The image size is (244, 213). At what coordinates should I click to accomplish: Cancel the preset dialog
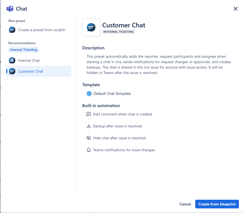(x=185, y=204)
